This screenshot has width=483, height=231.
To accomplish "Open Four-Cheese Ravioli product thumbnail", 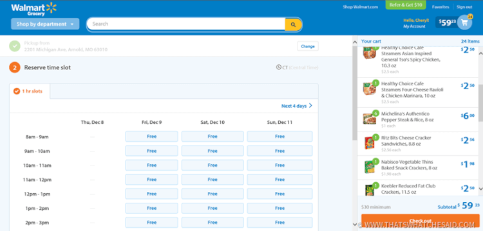I will (370, 89).
